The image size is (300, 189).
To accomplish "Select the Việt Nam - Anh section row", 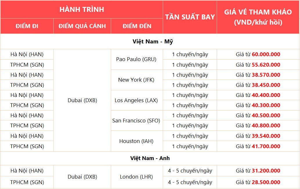I will click(150, 158).
